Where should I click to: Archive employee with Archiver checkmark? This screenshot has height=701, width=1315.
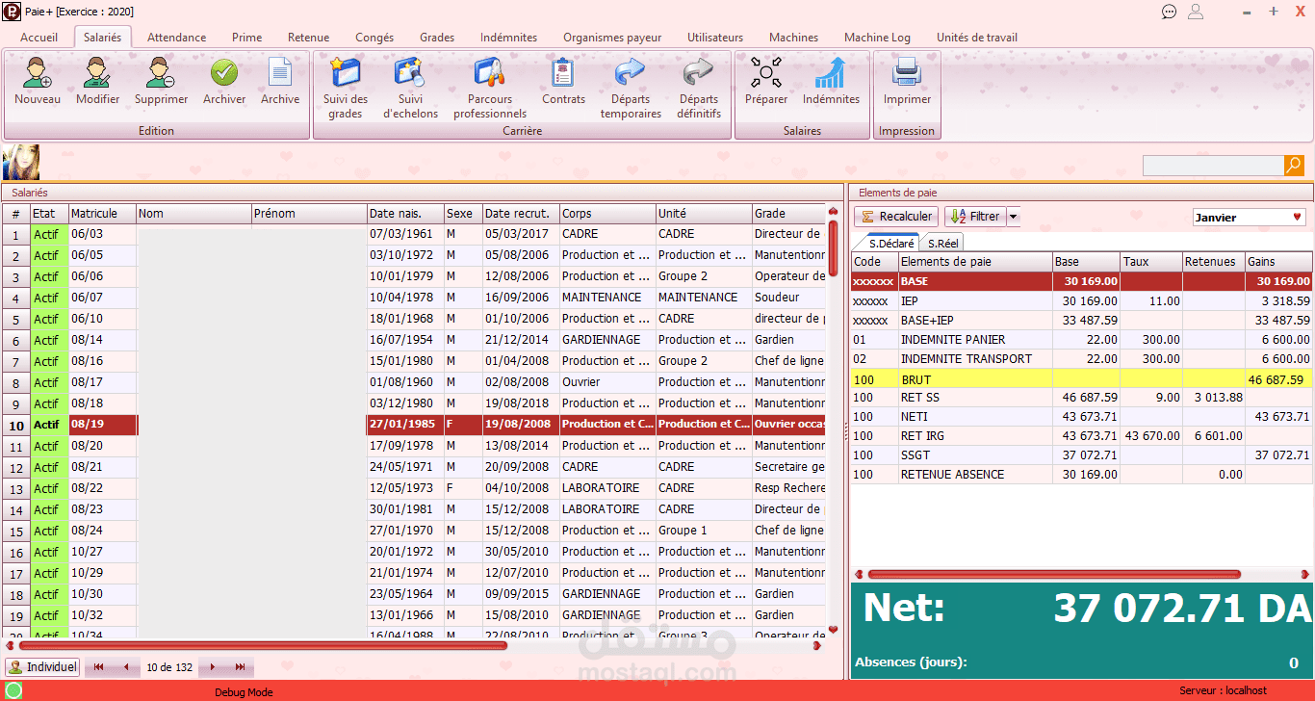(x=224, y=73)
